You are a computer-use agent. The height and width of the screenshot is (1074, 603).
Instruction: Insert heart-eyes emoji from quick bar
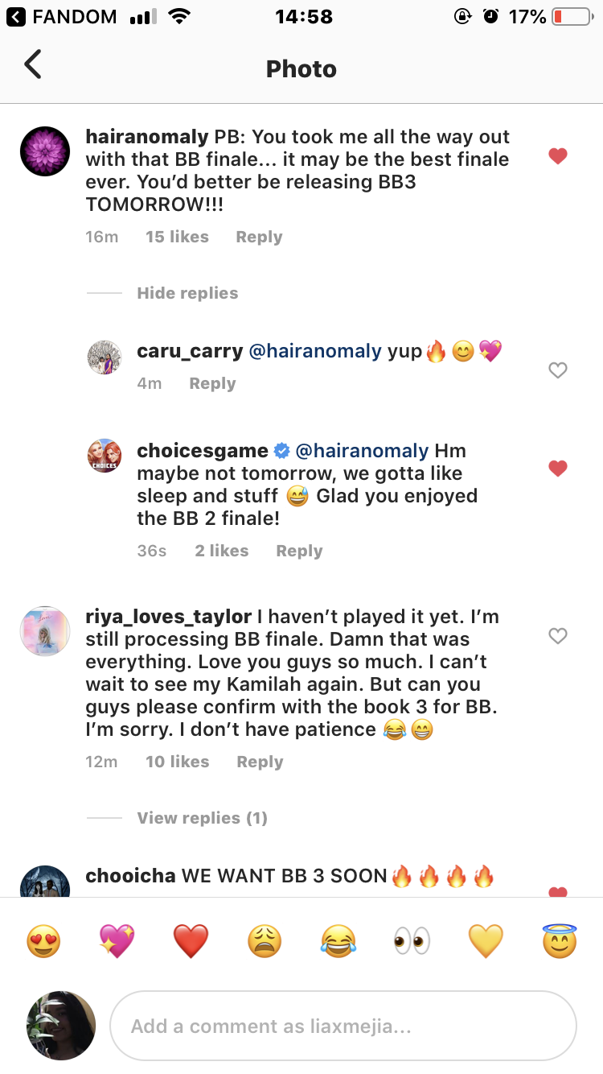point(43,941)
